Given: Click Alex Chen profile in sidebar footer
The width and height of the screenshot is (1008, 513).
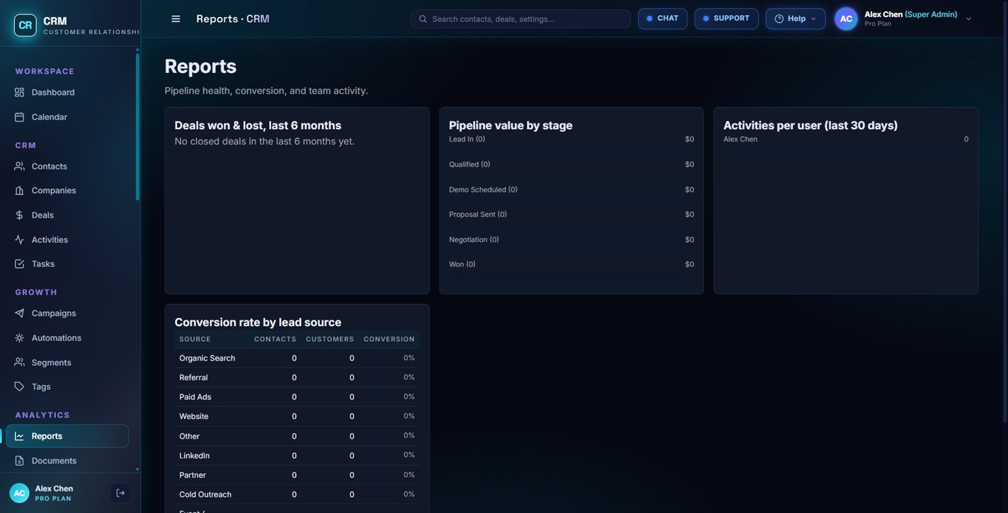Looking at the screenshot, I should [54, 493].
